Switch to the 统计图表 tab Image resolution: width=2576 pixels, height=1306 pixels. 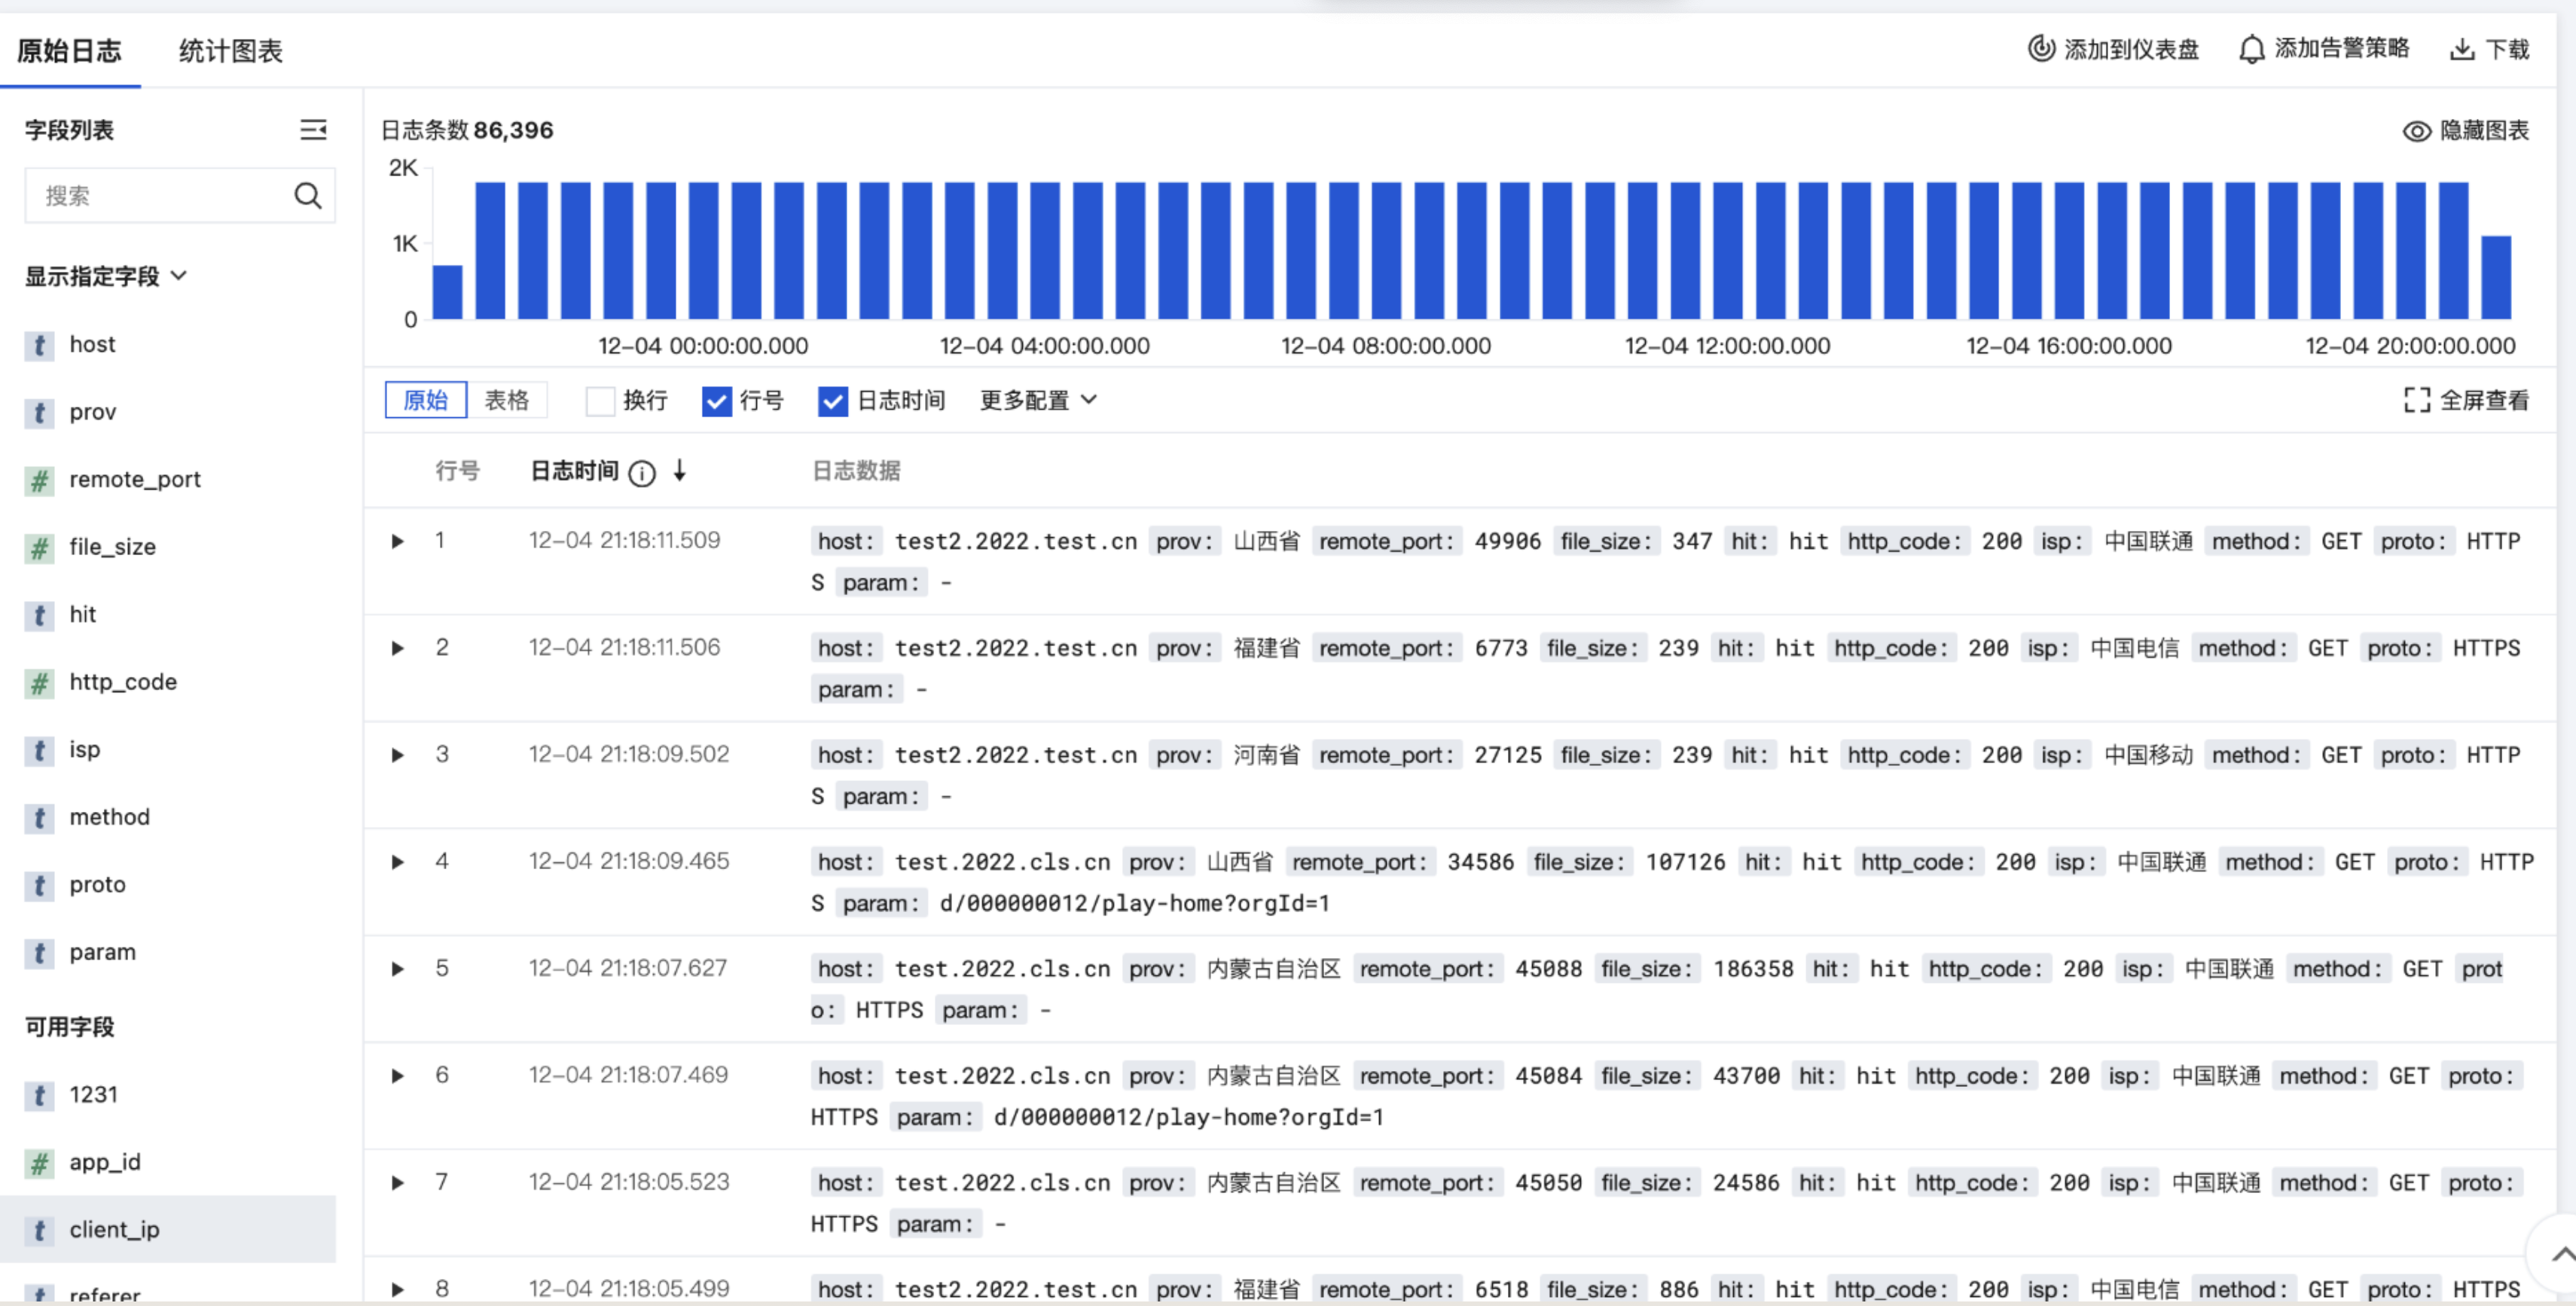coord(231,50)
